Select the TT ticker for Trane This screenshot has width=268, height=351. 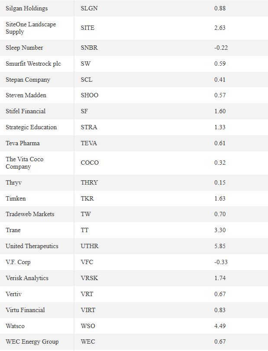[84, 230]
